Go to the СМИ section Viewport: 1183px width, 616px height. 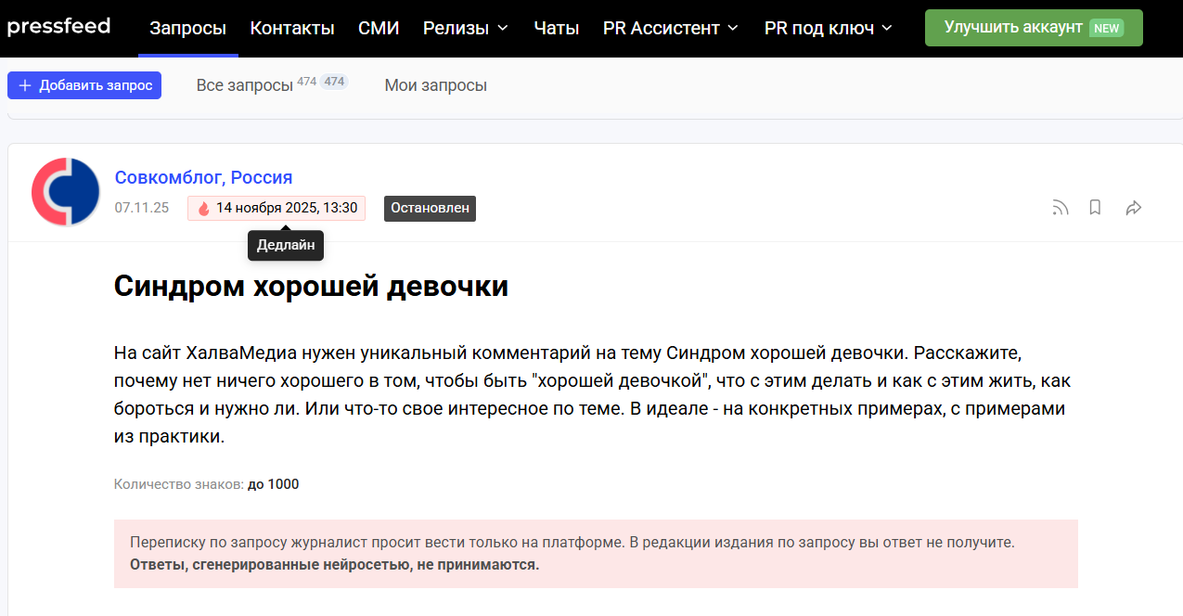[x=379, y=28]
